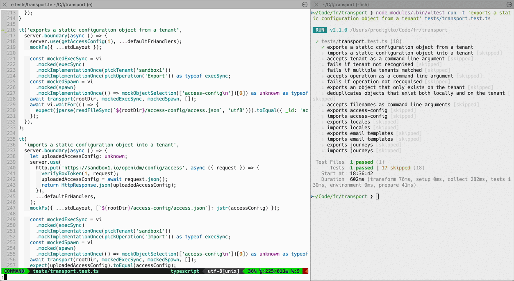Image resolution: width=514 pixels, height=281 pixels.
Task: Click the start time 18:36:42
Action: point(362,174)
